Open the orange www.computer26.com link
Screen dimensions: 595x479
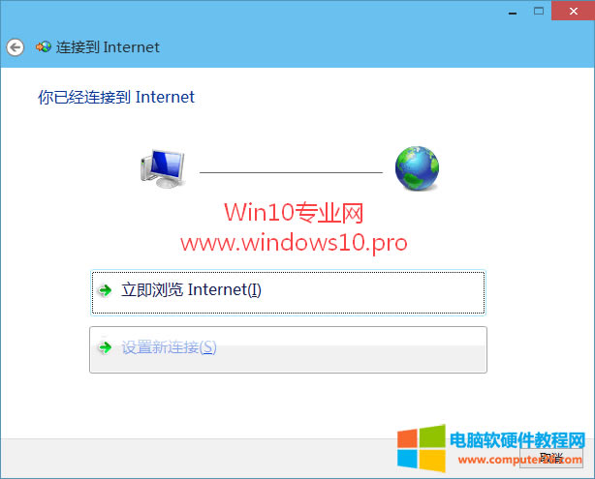point(520,460)
